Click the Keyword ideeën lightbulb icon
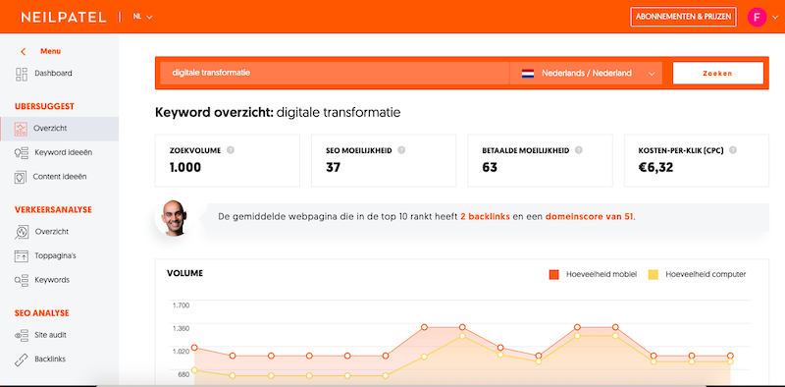Screen dimensions: 785x387 (x=21, y=152)
